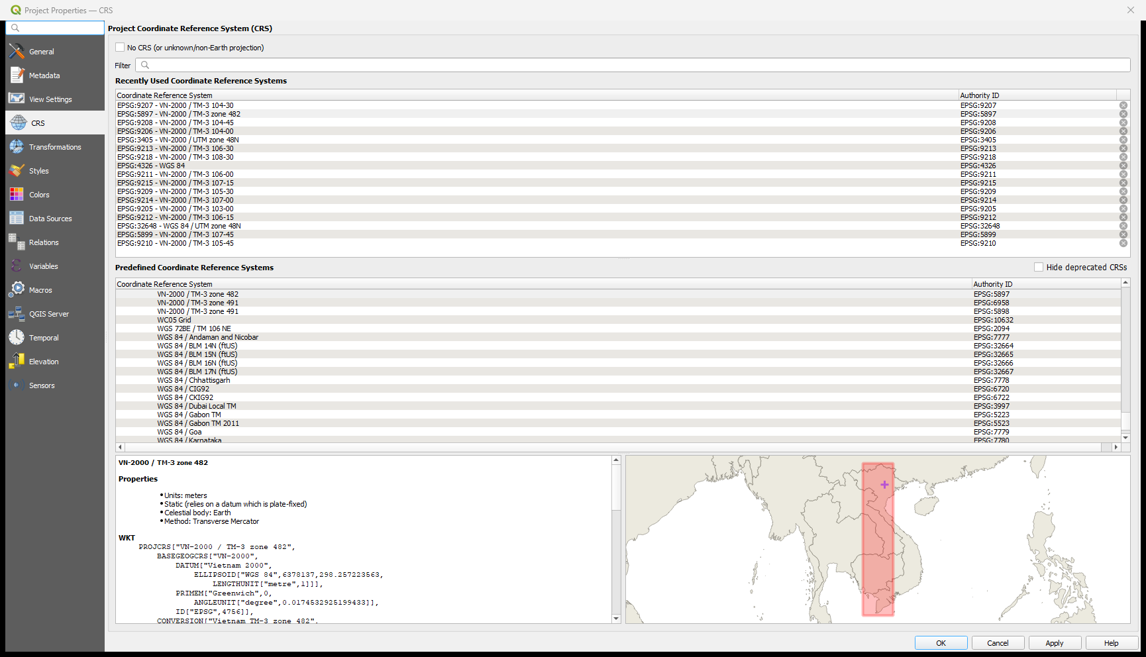Click OK to confirm CRS
The height and width of the screenshot is (657, 1146).
click(941, 643)
